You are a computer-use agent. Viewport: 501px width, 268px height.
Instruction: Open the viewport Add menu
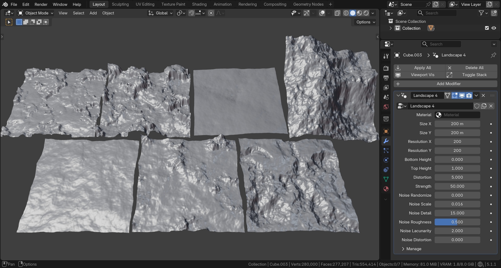(93, 13)
